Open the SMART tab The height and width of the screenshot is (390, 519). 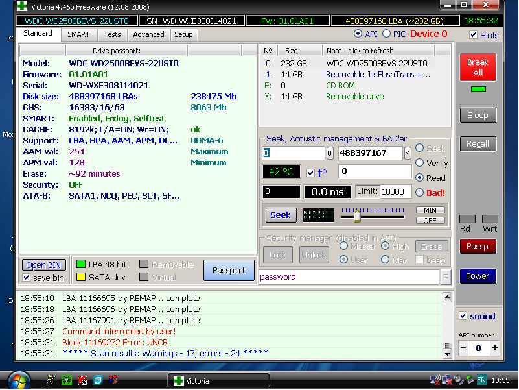pos(79,34)
